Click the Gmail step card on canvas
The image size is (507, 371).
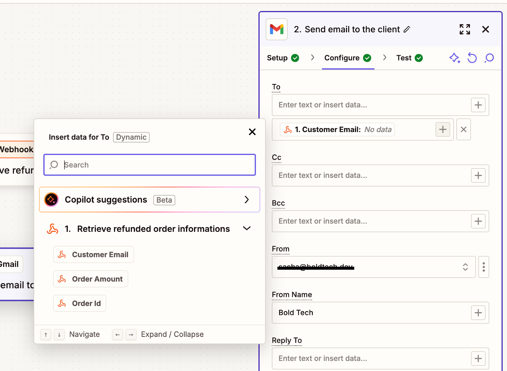point(17,274)
